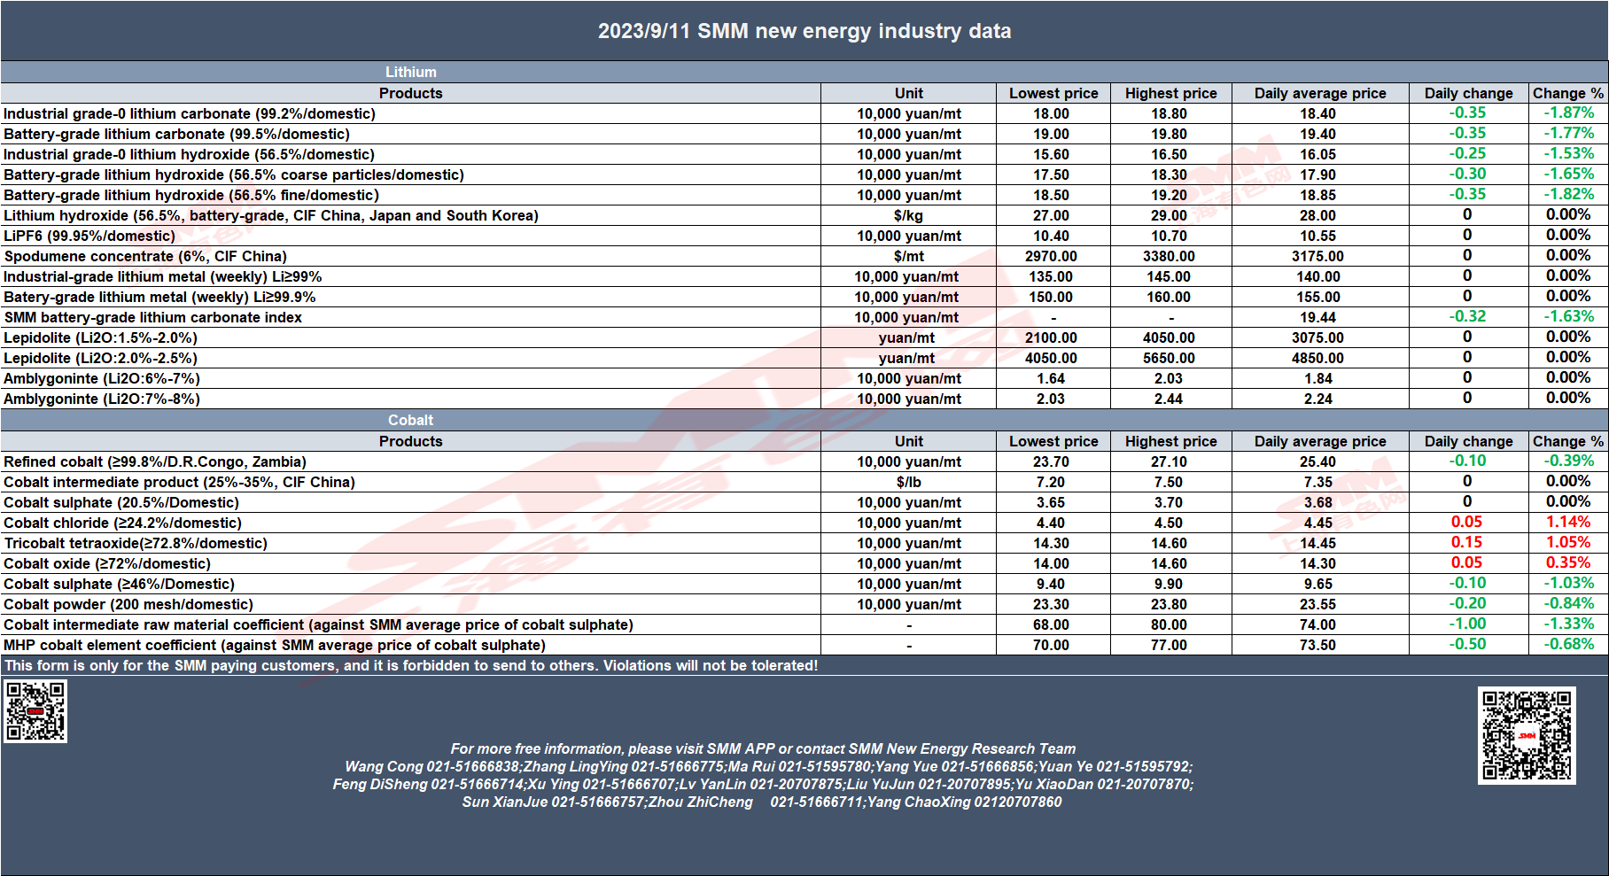Screen dimensions: 1609x876
Task: Click the Refined cobalt daily average price 25.40
Action: [x=1318, y=461]
